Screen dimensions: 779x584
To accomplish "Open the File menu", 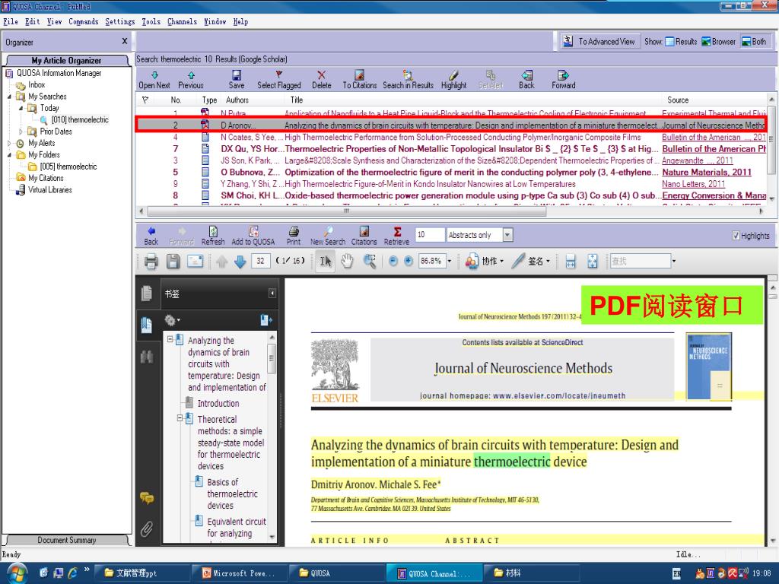I will (x=11, y=22).
